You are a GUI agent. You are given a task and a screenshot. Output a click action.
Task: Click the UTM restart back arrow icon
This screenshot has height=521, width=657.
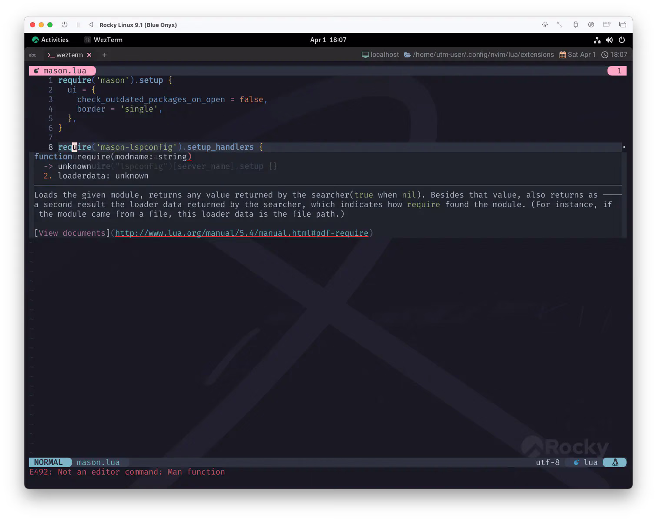90,25
